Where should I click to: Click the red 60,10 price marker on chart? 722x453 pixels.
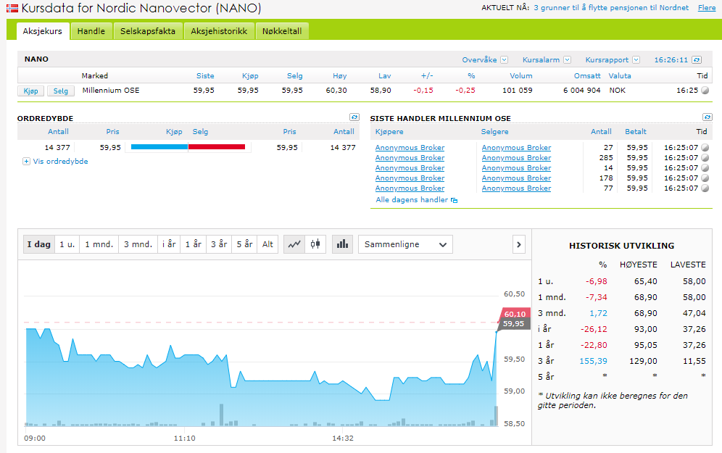click(515, 314)
